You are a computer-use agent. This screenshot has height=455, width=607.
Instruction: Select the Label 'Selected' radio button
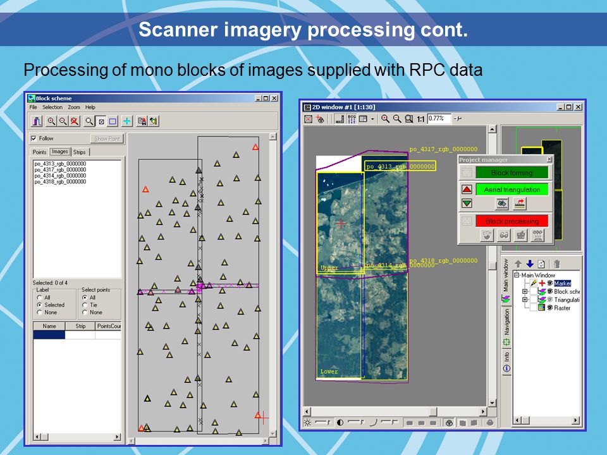pyautogui.click(x=39, y=305)
